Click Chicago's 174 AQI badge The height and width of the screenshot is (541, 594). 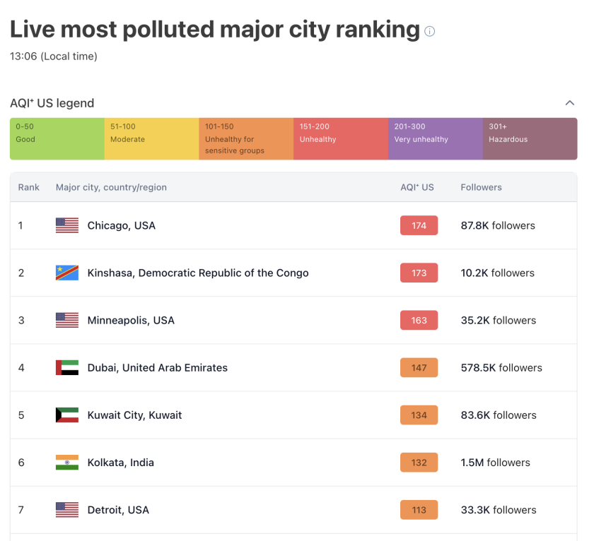coord(419,225)
